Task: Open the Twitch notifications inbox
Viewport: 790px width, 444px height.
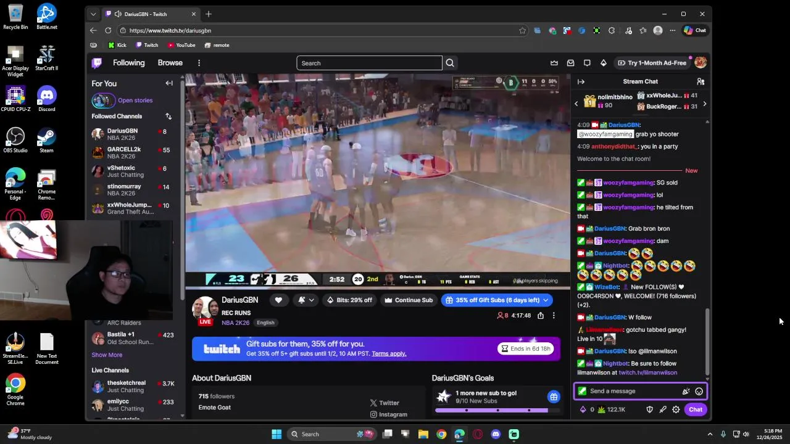Action: tap(570, 63)
